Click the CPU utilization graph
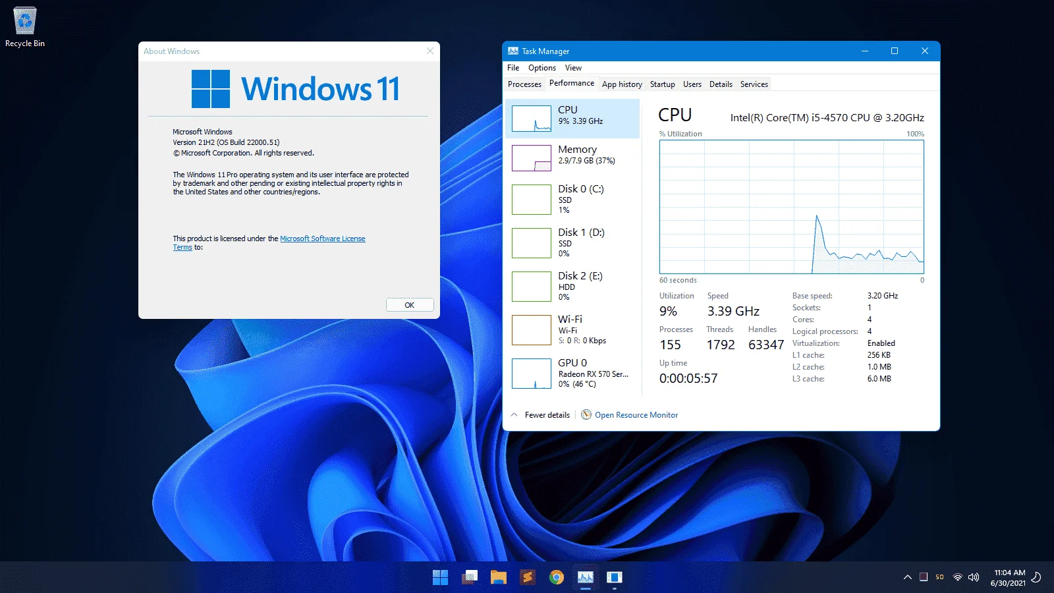The image size is (1054, 593). 792,207
